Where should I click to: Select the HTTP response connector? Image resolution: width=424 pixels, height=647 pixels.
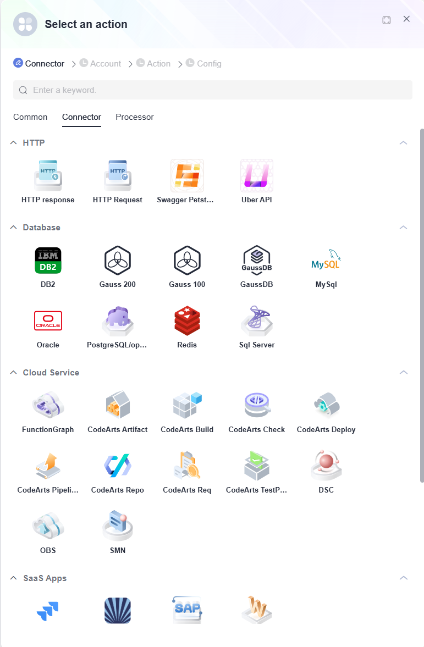48,181
